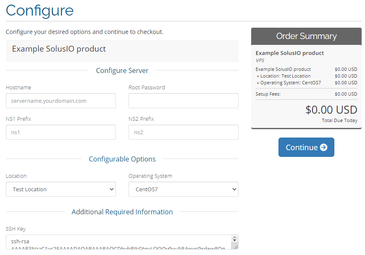Click the Hostname field label
This screenshot has width=365, height=255.
18,88
